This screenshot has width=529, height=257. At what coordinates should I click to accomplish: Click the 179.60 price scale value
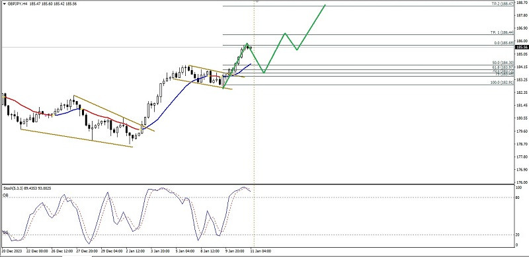click(x=522, y=131)
